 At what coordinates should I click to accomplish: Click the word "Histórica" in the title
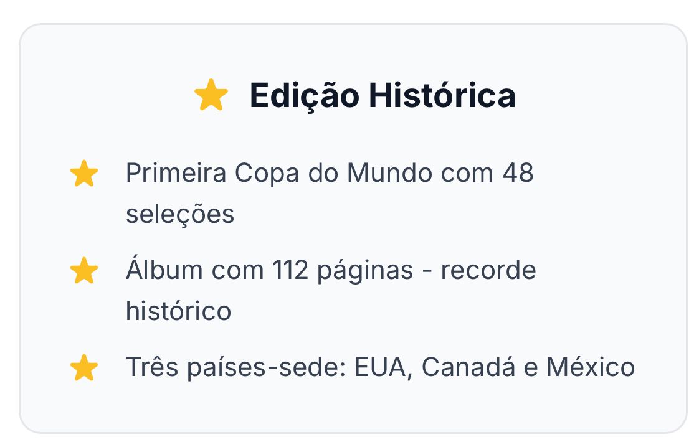(442, 96)
